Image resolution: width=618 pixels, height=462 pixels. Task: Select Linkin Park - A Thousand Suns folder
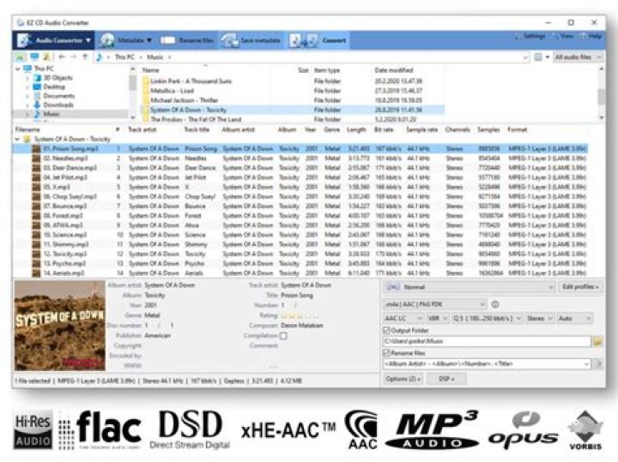[x=191, y=81]
